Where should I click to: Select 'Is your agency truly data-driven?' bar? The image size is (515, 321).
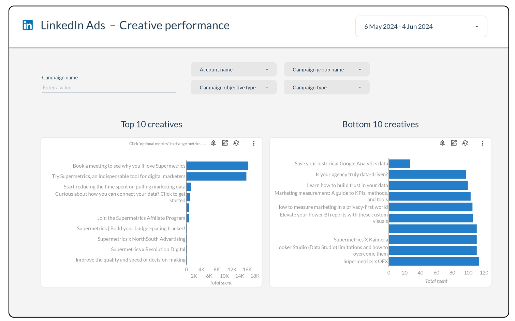pos(427,174)
